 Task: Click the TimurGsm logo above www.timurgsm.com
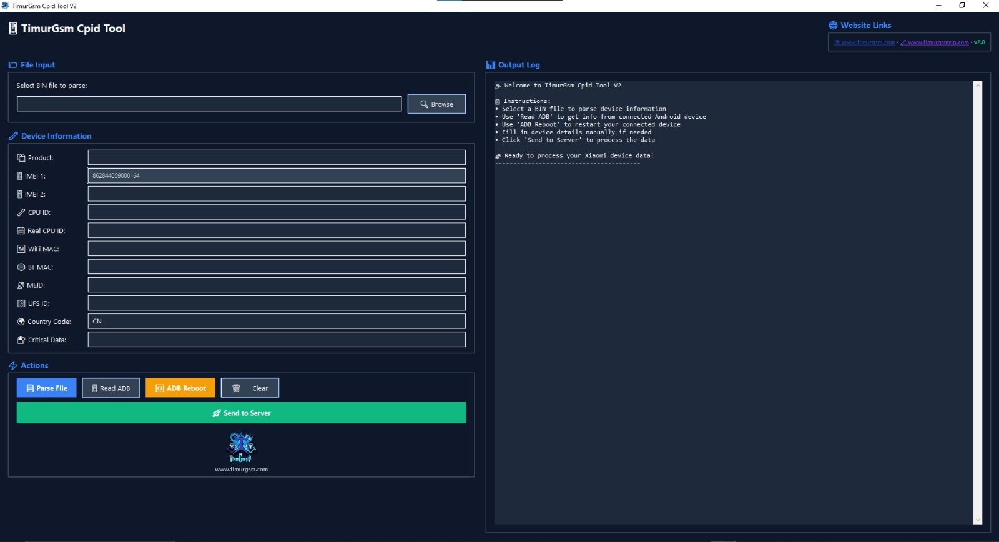pyautogui.click(x=241, y=447)
